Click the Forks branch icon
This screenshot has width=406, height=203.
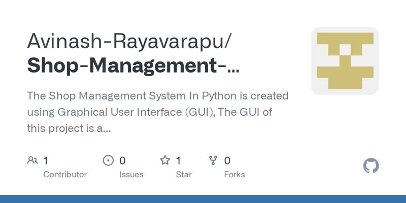213,160
